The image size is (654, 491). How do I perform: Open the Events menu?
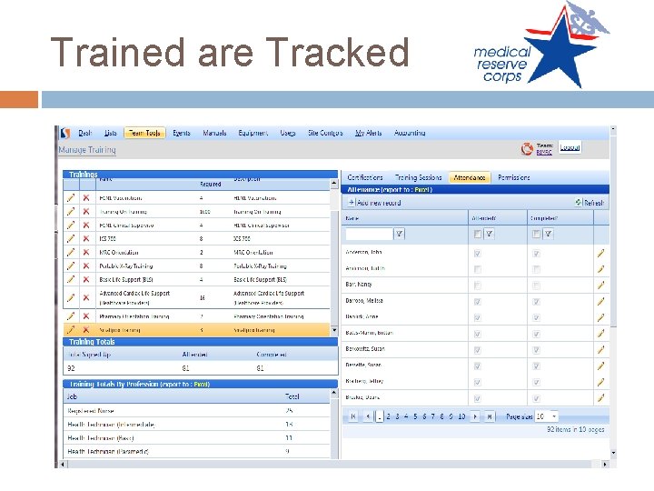click(182, 133)
